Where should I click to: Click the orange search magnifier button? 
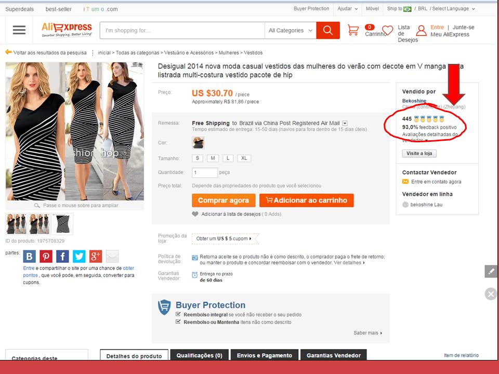(327, 30)
